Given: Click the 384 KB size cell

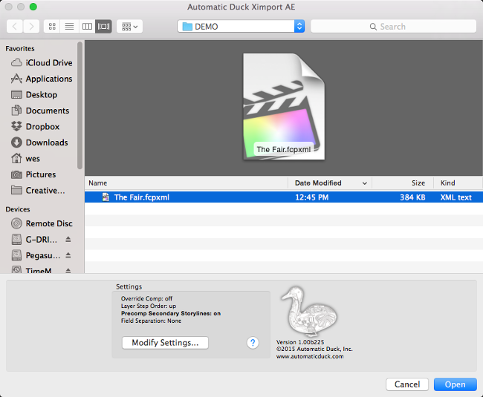Looking at the screenshot, I should (x=412, y=197).
